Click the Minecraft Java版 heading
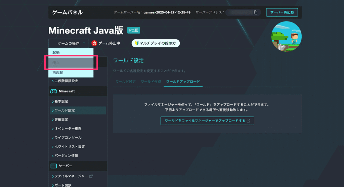This screenshot has width=344, height=187. [x=86, y=31]
